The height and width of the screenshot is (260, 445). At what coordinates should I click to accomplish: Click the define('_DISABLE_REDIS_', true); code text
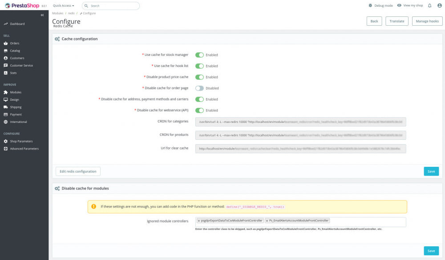click(x=255, y=207)
